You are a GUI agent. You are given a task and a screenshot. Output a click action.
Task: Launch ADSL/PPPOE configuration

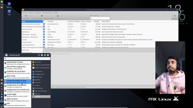(17, 67)
